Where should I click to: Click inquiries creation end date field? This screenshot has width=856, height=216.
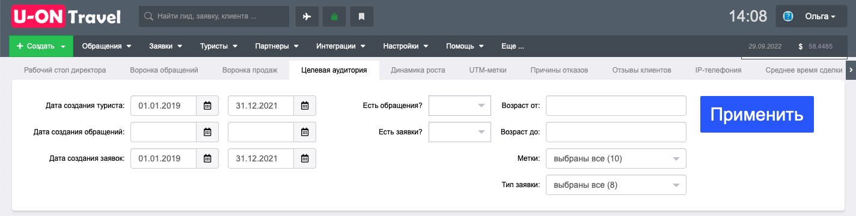pyautogui.click(x=261, y=132)
